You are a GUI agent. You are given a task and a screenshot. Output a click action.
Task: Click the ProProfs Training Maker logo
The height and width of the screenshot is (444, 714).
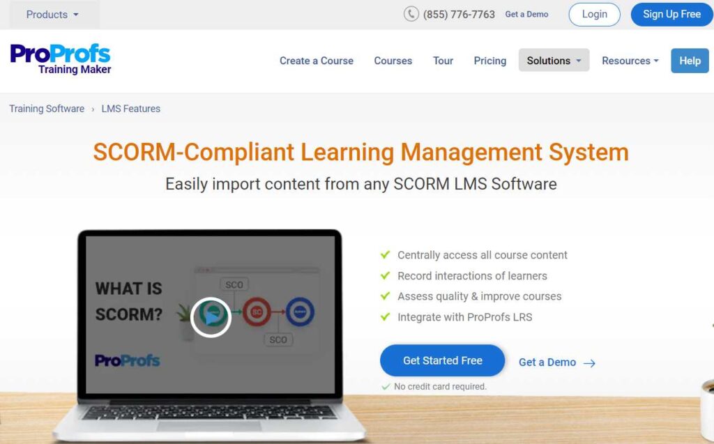(61, 59)
